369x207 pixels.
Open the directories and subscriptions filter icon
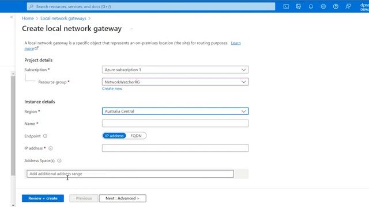click(x=299, y=6)
